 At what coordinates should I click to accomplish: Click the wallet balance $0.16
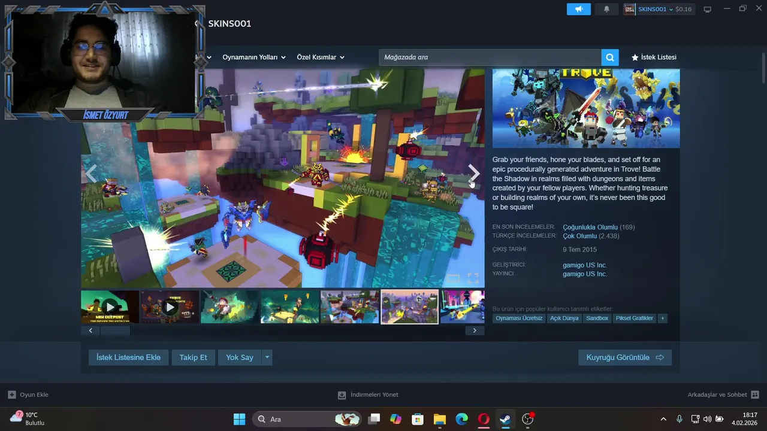[683, 9]
